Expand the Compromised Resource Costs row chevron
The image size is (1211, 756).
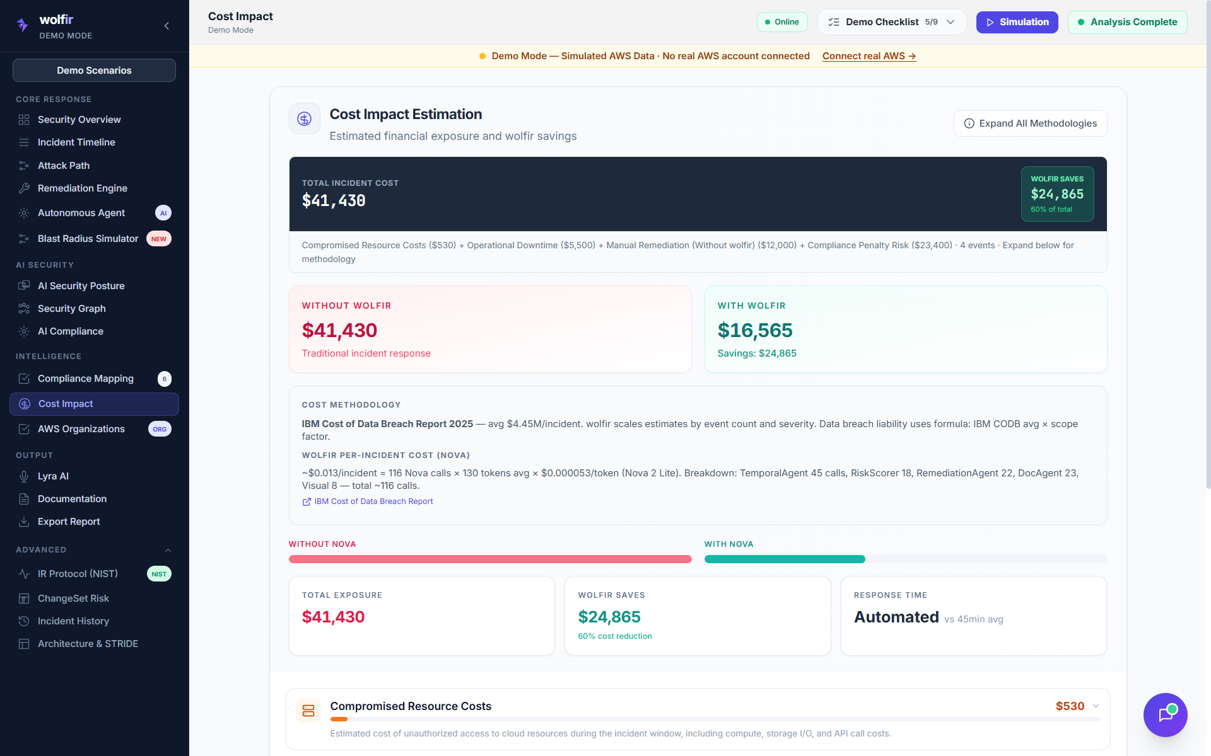tap(1096, 706)
